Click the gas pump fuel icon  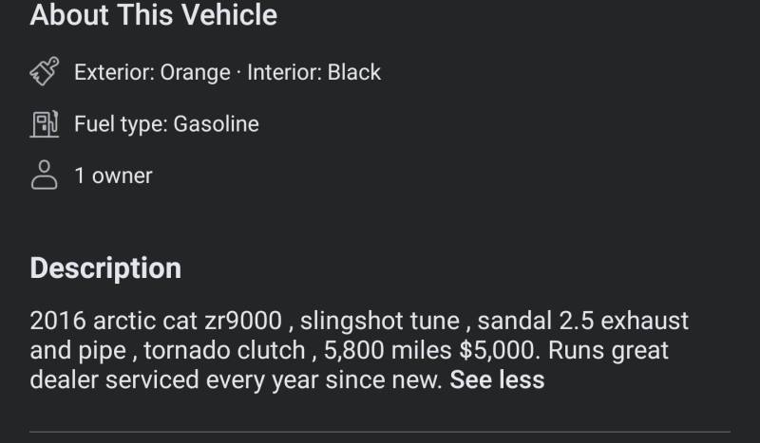[44, 124]
